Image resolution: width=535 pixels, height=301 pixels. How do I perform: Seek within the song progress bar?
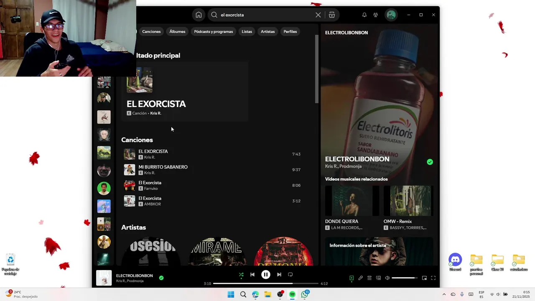tap(266, 283)
